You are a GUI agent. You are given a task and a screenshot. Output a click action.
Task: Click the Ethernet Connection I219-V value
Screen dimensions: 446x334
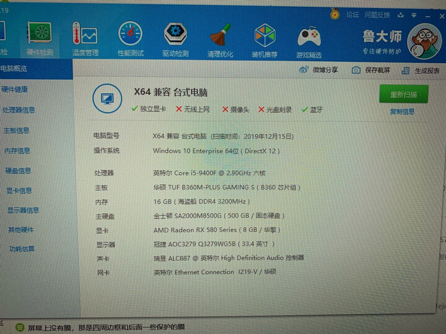click(215, 272)
